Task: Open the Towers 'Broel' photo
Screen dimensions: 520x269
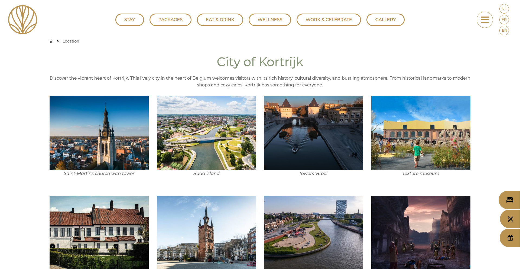Action: point(314,133)
